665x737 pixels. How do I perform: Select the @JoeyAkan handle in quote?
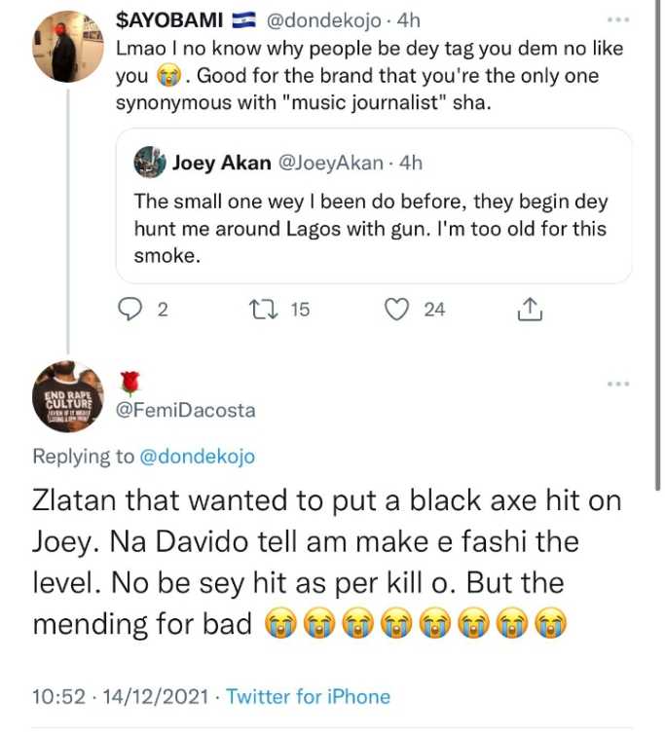(331, 163)
